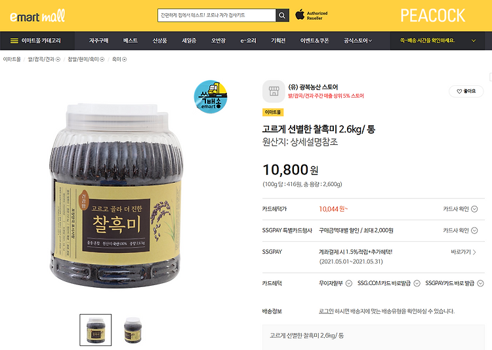This screenshot has width=492, height=350.
Task: Open the hamburger category menu icon
Action: tap(14, 41)
